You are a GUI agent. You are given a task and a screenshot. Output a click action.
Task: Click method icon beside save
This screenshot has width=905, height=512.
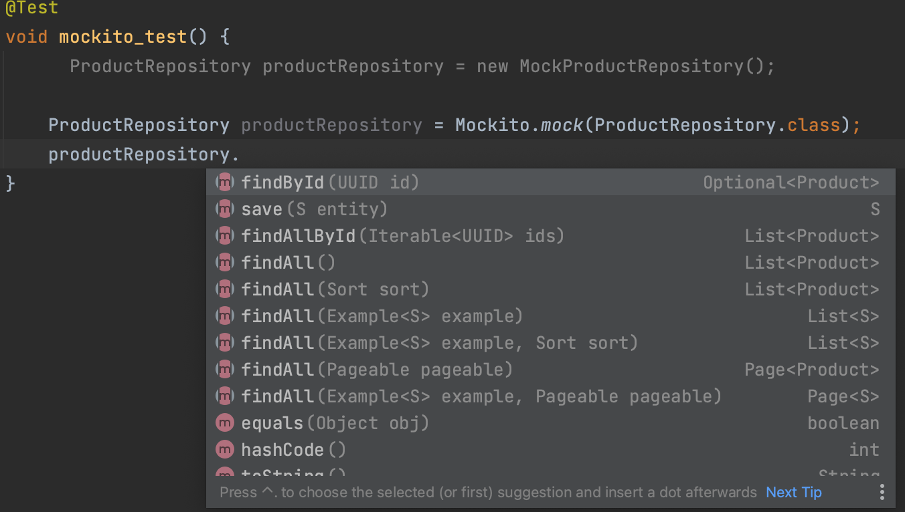(x=224, y=209)
